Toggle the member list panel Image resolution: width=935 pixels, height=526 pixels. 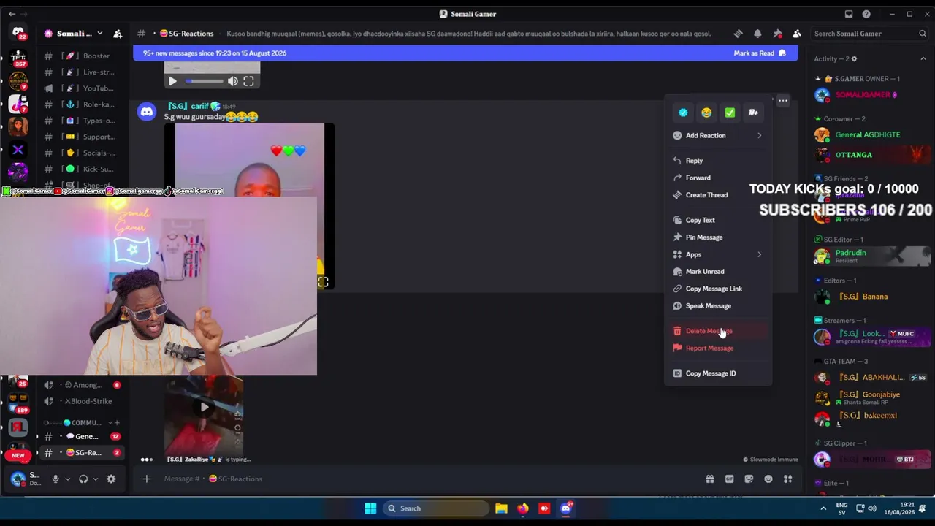coord(796,34)
